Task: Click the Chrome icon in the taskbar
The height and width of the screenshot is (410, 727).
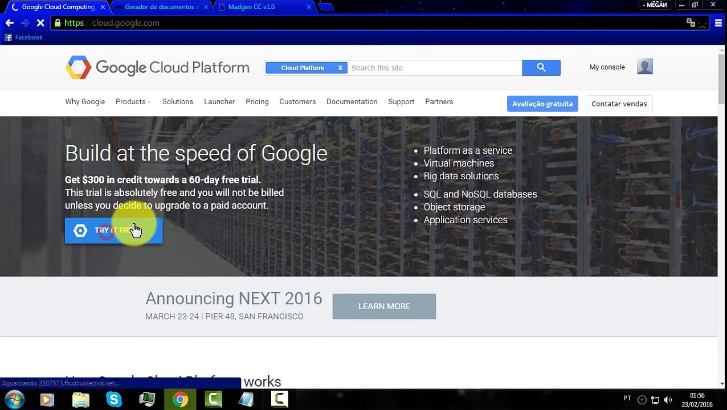Action: (x=180, y=400)
